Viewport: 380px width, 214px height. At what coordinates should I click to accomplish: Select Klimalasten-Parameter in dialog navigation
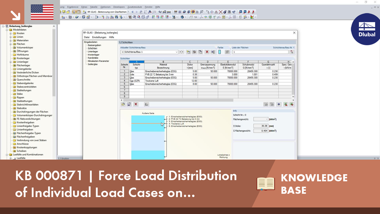pos(98,61)
